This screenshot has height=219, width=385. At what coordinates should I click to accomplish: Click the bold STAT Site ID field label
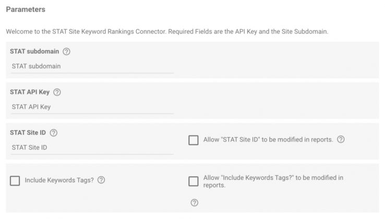point(28,132)
